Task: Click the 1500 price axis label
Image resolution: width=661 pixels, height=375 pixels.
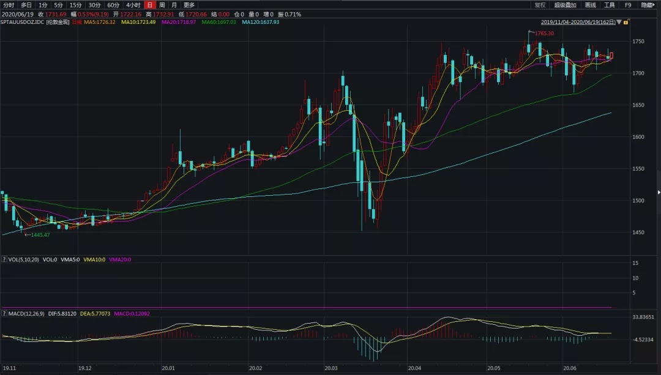Action: (x=638, y=201)
